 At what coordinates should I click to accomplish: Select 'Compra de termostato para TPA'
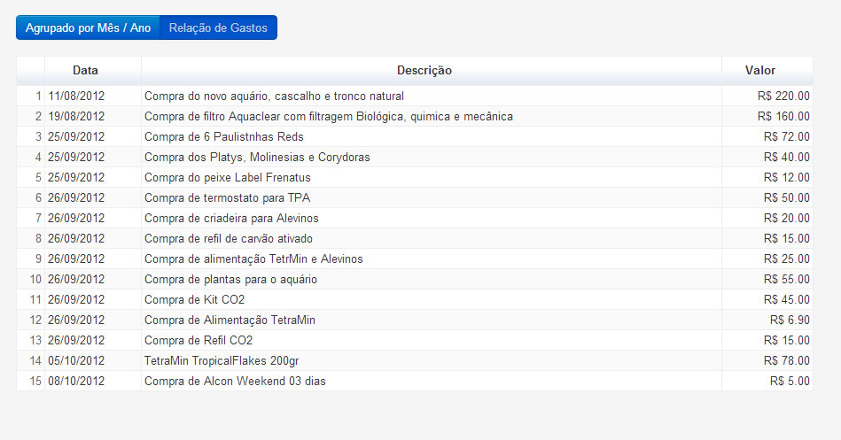[x=228, y=198]
